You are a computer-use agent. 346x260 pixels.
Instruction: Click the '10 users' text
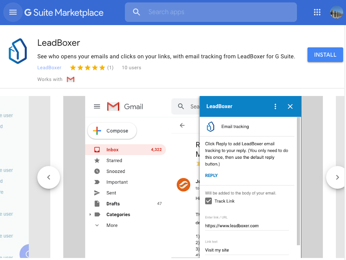tap(131, 68)
